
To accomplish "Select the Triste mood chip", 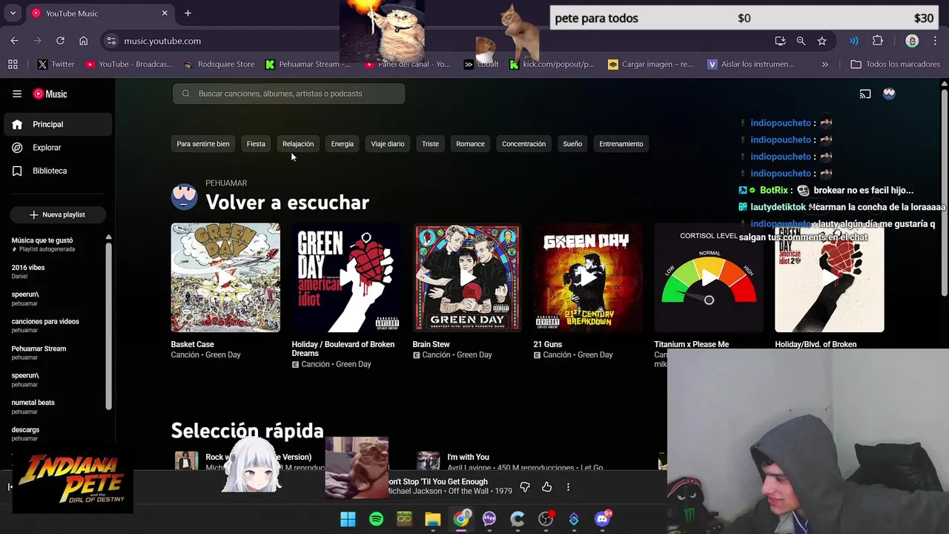I will pyautogui.click(x=431, y=144).
